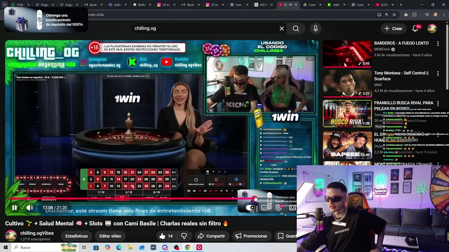
Task: Open options menu for EL DIA video
Action: click(438, 134)
